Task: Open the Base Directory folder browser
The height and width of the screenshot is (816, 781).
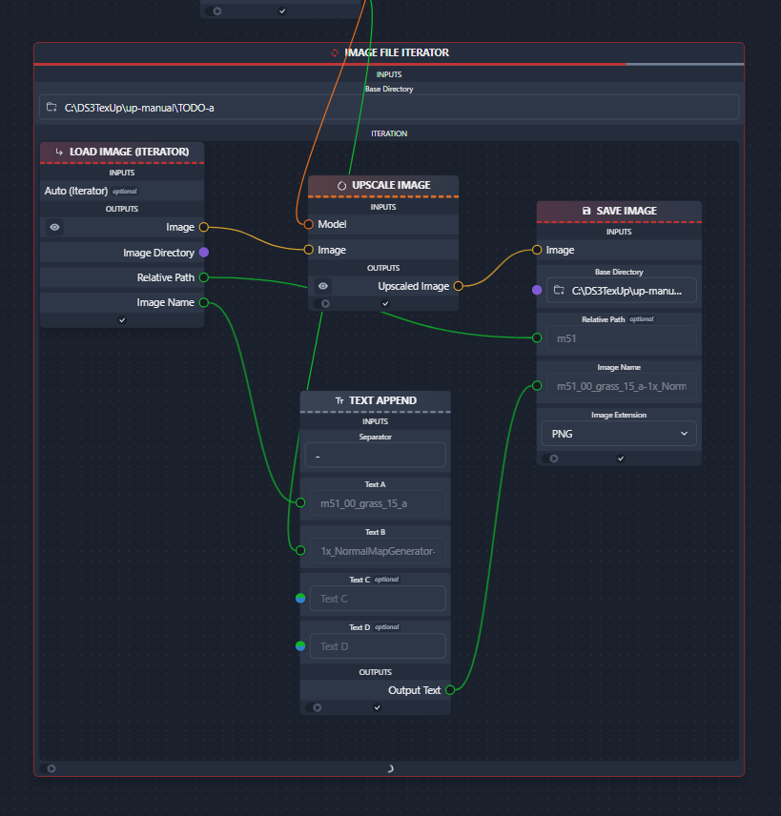Action: coord(51,107)
